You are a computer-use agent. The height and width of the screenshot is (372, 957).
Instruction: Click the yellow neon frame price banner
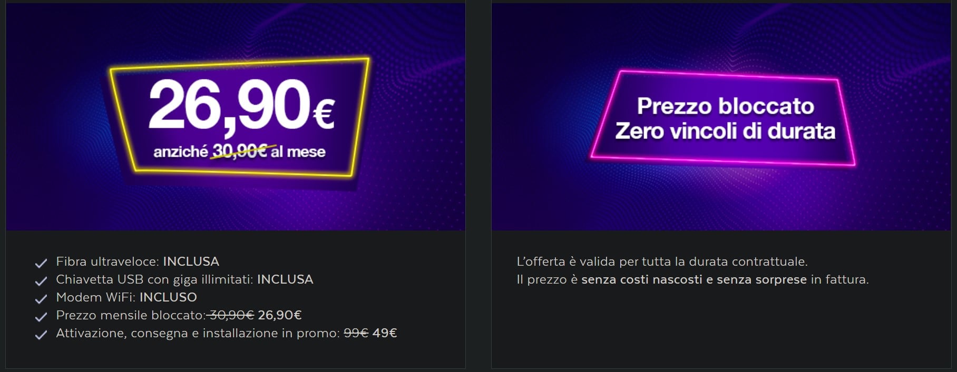239,116
